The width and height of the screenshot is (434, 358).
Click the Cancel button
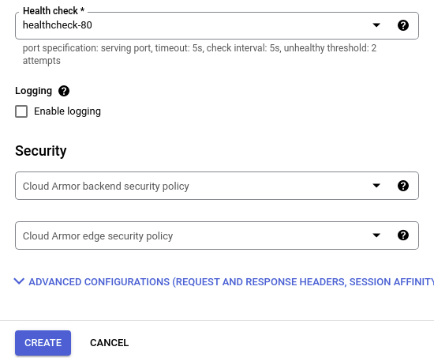pos(110,343)
